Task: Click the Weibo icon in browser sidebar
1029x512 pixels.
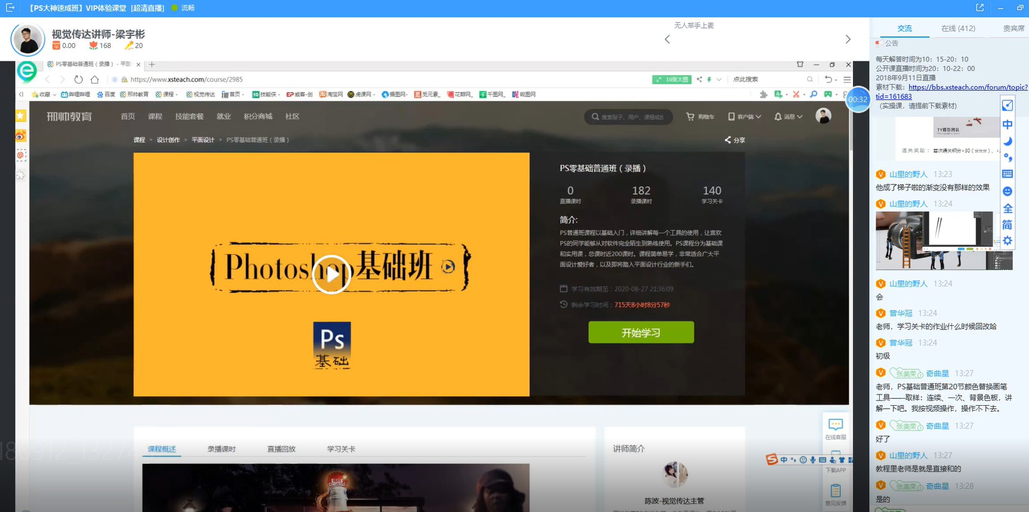Action: 21,136
